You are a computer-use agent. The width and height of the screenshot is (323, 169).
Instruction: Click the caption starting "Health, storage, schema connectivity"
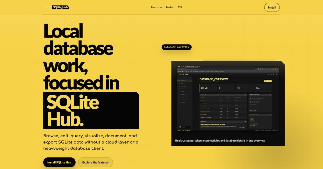(220, 141)
